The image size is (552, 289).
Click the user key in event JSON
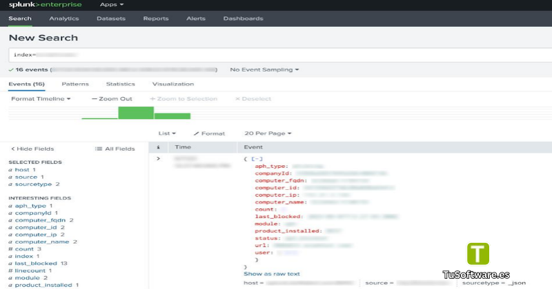(264, 253)
